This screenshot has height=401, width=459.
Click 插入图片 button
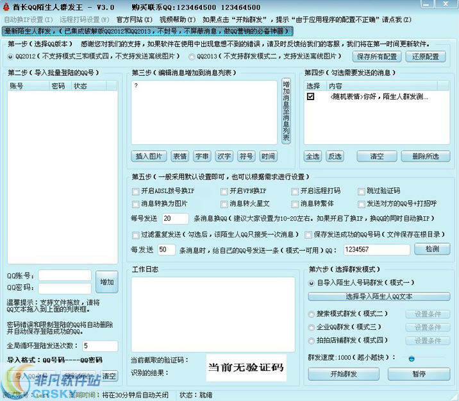coord(149,157)
